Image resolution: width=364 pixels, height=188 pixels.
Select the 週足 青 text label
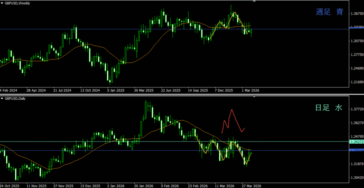coord(330,12)
